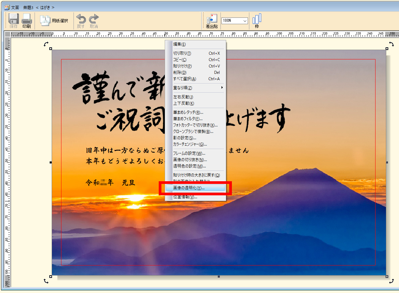Click the top-right rotate handle

click(391, 44)
